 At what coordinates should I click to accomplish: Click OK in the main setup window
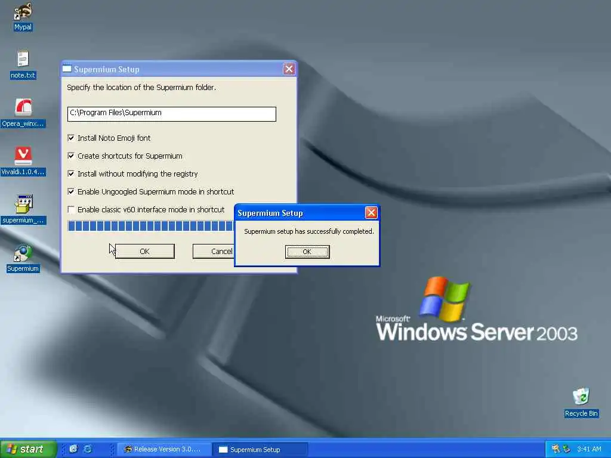pos(144,251)
